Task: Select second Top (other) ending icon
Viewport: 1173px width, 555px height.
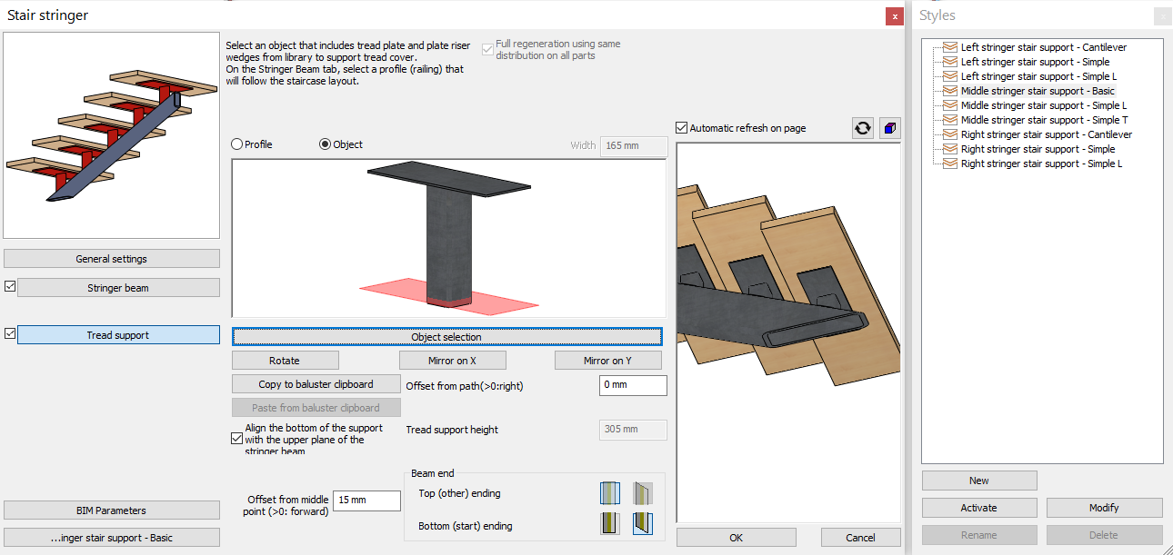Action: tap(643, 493)
